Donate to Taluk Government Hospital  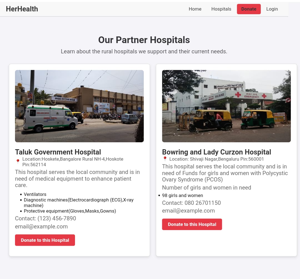tap(45, 240)
